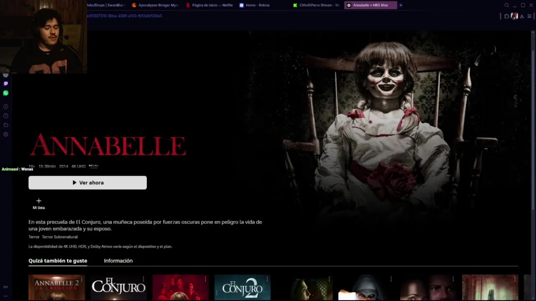Screen dimensions: 536x301
Task: Click the page URL in the address bar
Action: 124,16
